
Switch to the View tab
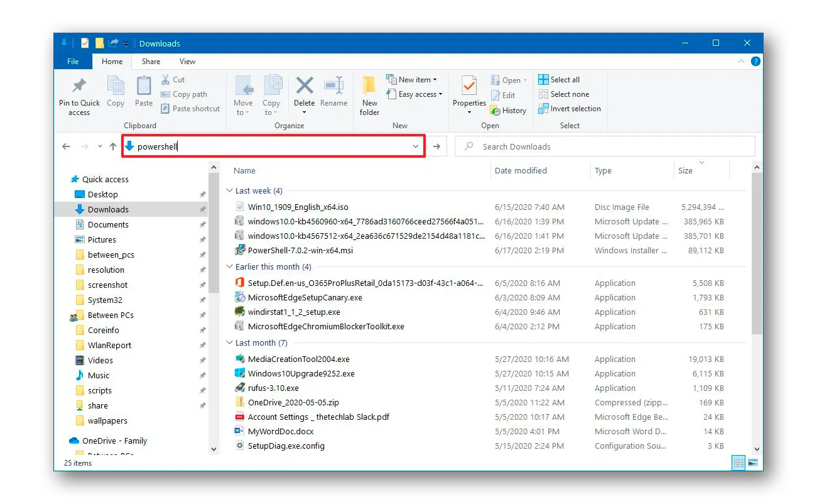(187, 62)
